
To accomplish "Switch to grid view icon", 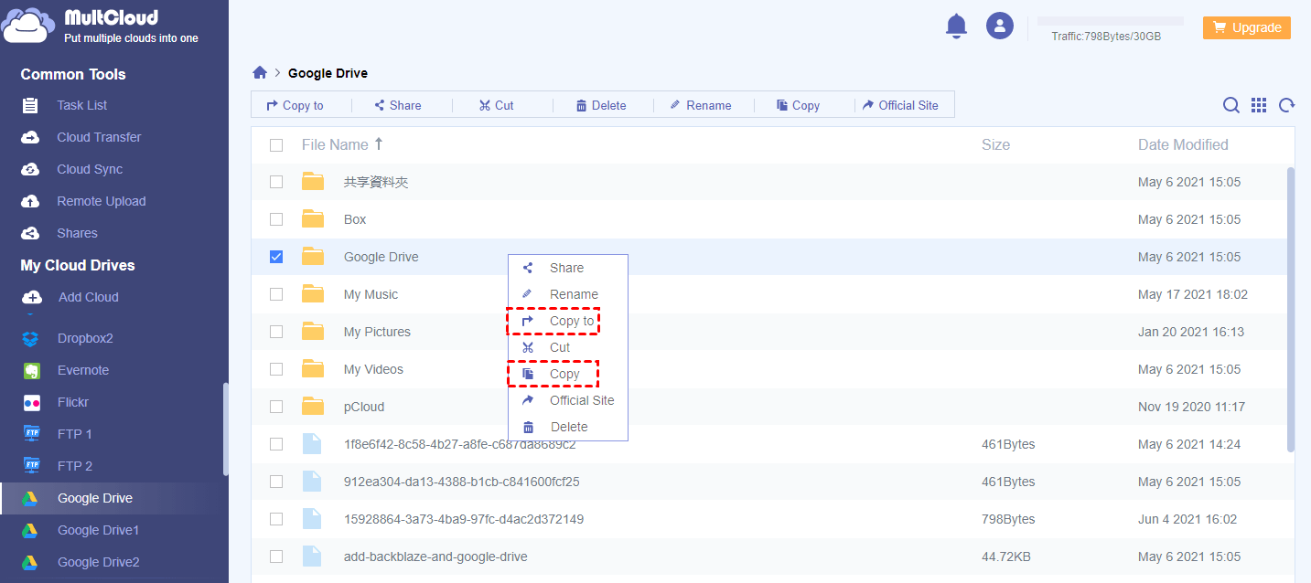I will point(1259,105).
